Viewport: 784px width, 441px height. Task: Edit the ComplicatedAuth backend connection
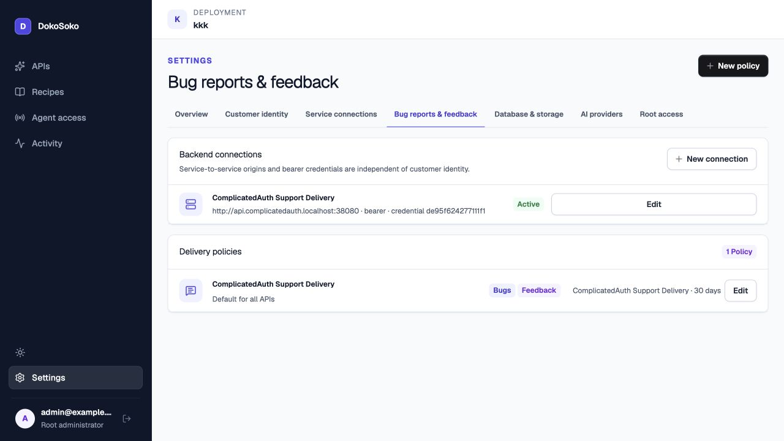click(654, 204)
